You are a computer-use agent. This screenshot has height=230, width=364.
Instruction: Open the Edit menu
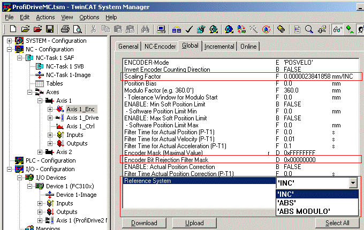pyautogui.click(x=25, y=18)
